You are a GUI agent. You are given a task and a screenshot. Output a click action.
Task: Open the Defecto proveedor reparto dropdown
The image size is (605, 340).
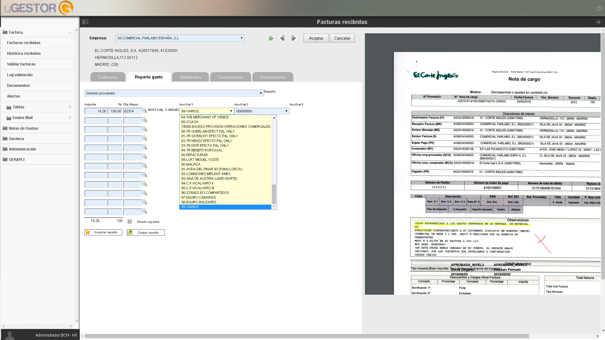coord(174,93)
